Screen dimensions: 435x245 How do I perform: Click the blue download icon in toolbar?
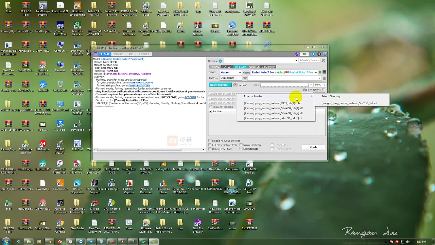(313, 54)
